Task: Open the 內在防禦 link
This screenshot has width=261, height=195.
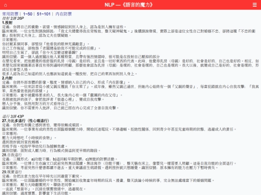Action: pyautogui.click(x=63, y=14)
